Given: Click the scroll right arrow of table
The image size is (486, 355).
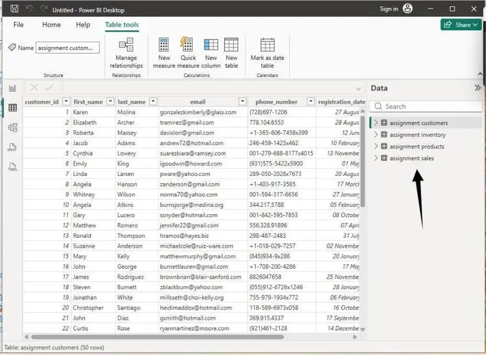Looking at the screenshot, I should click(x=355, y=337).
